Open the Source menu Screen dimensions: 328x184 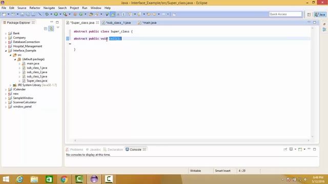pyautogui.click(x=22, y=8)
